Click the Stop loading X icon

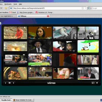pyautogui.click(x=1, y=8)
